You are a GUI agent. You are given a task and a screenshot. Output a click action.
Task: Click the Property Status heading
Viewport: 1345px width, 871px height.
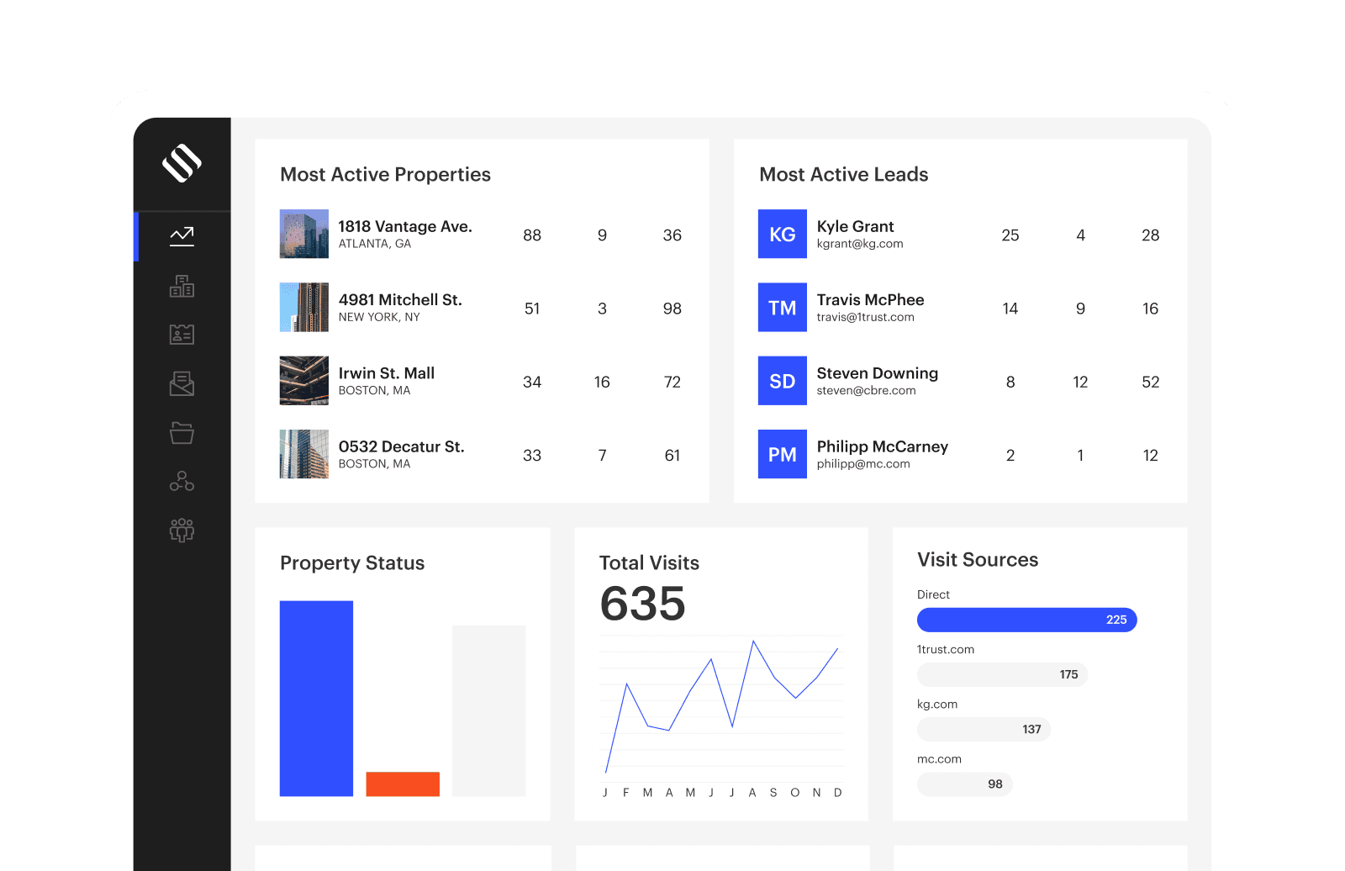tap(352, 563)
